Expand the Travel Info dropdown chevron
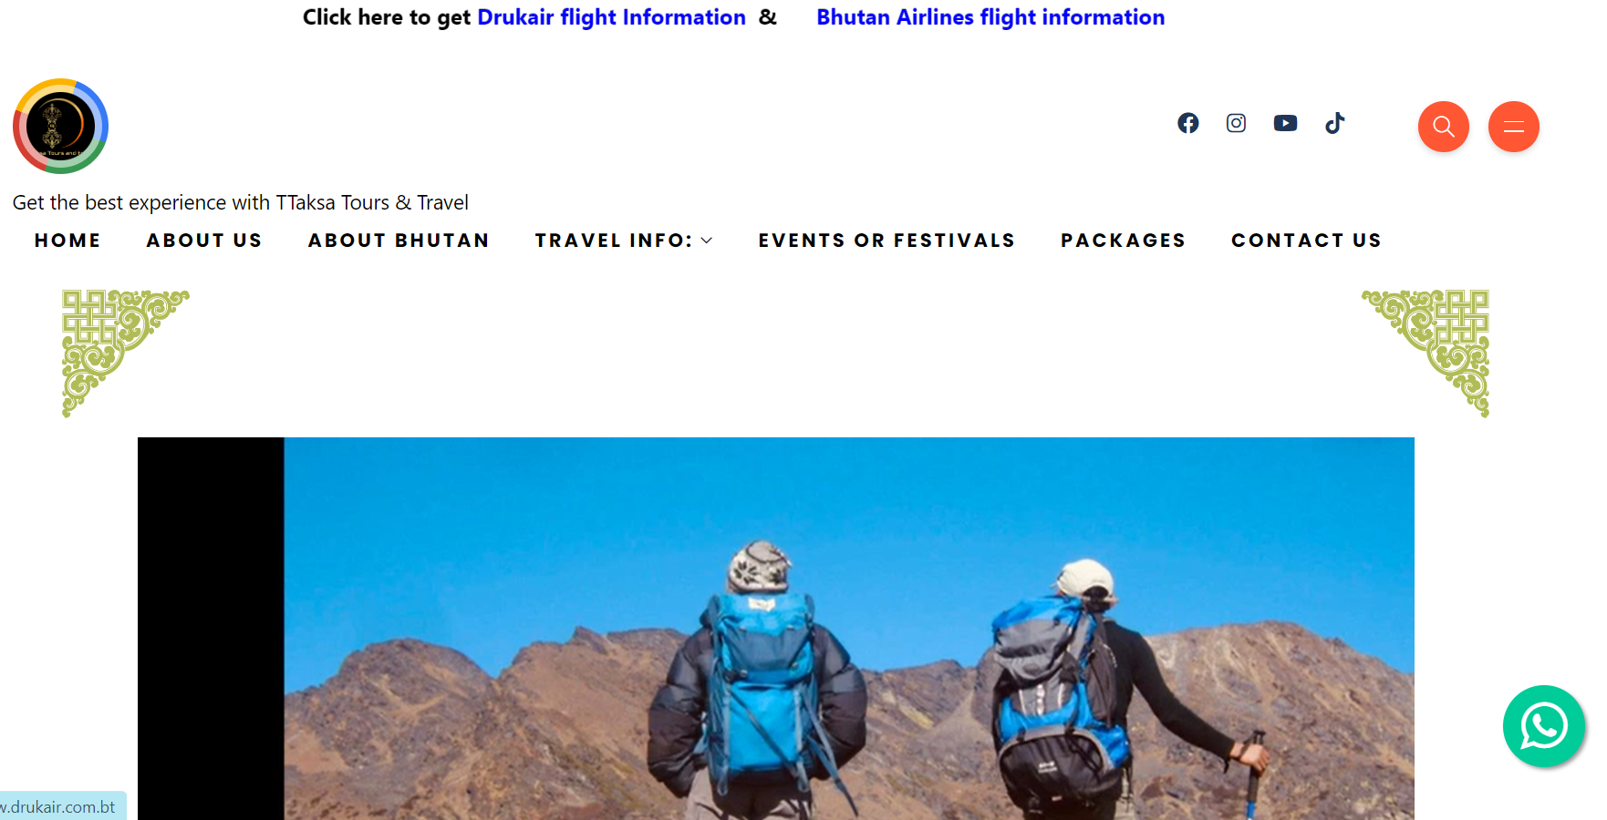1607x820 pixels. click(706, 241)
